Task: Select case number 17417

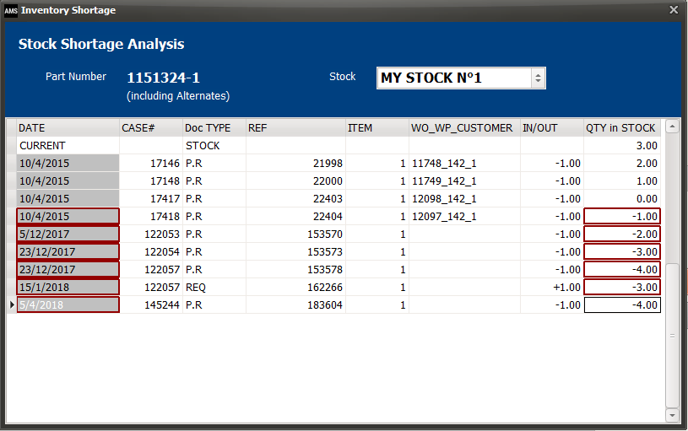Action: pos(151,198)
